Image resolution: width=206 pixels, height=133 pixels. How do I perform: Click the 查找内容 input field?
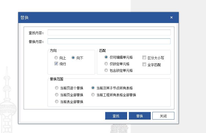(x=109, y=33)
